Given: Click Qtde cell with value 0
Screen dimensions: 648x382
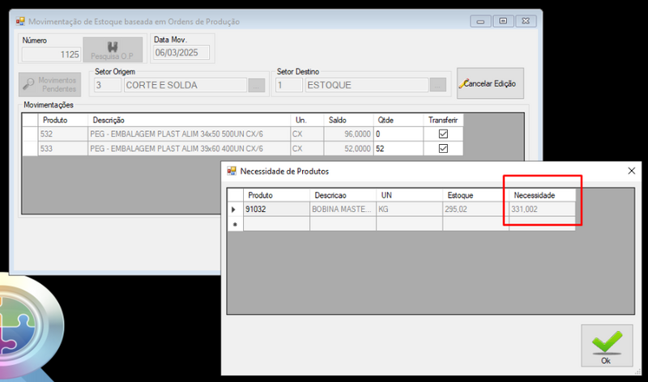Looking at the screenshot, I should [x=399, y=134].
